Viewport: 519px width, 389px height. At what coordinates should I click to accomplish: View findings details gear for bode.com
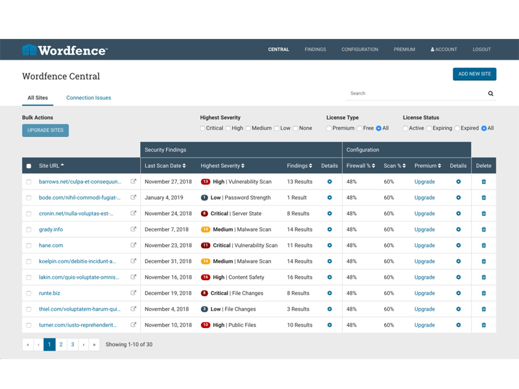330,198
